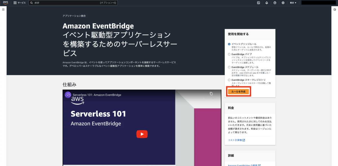
Task: Click the アプリケーション統合 breadcrumb text
Action: point(74,16)
